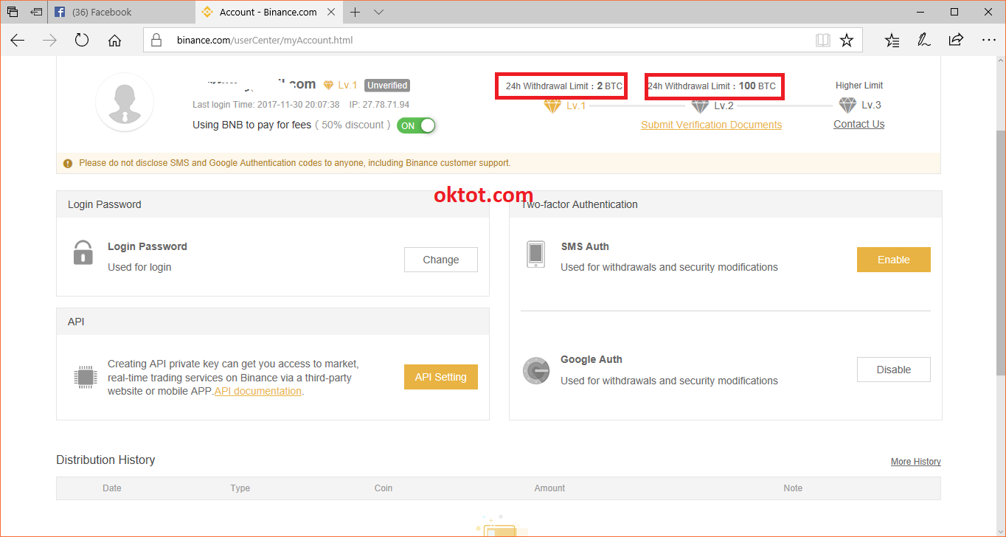The height and width of the screenshot is (537, 1006).
Task: Click the share page icon
Action: coord(956,41)
